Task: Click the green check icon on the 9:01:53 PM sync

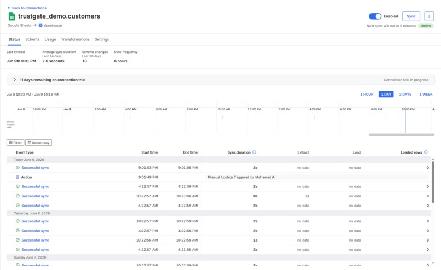Action: [x=18, y=167]
